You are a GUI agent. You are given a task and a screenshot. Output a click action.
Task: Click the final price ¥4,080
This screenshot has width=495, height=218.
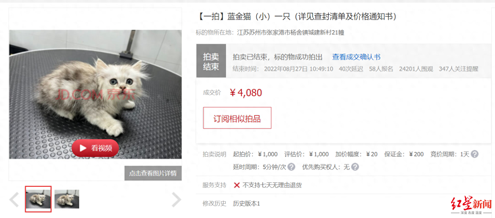[246, 93]
